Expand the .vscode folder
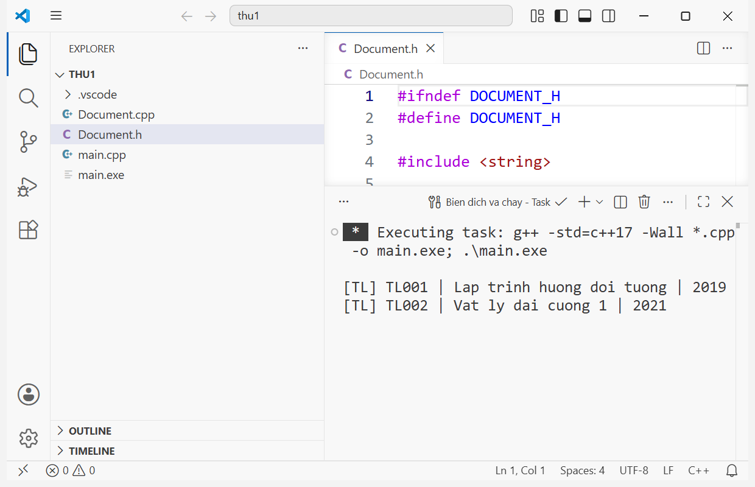This screenshot has width=755, height=487. (187, 94)
